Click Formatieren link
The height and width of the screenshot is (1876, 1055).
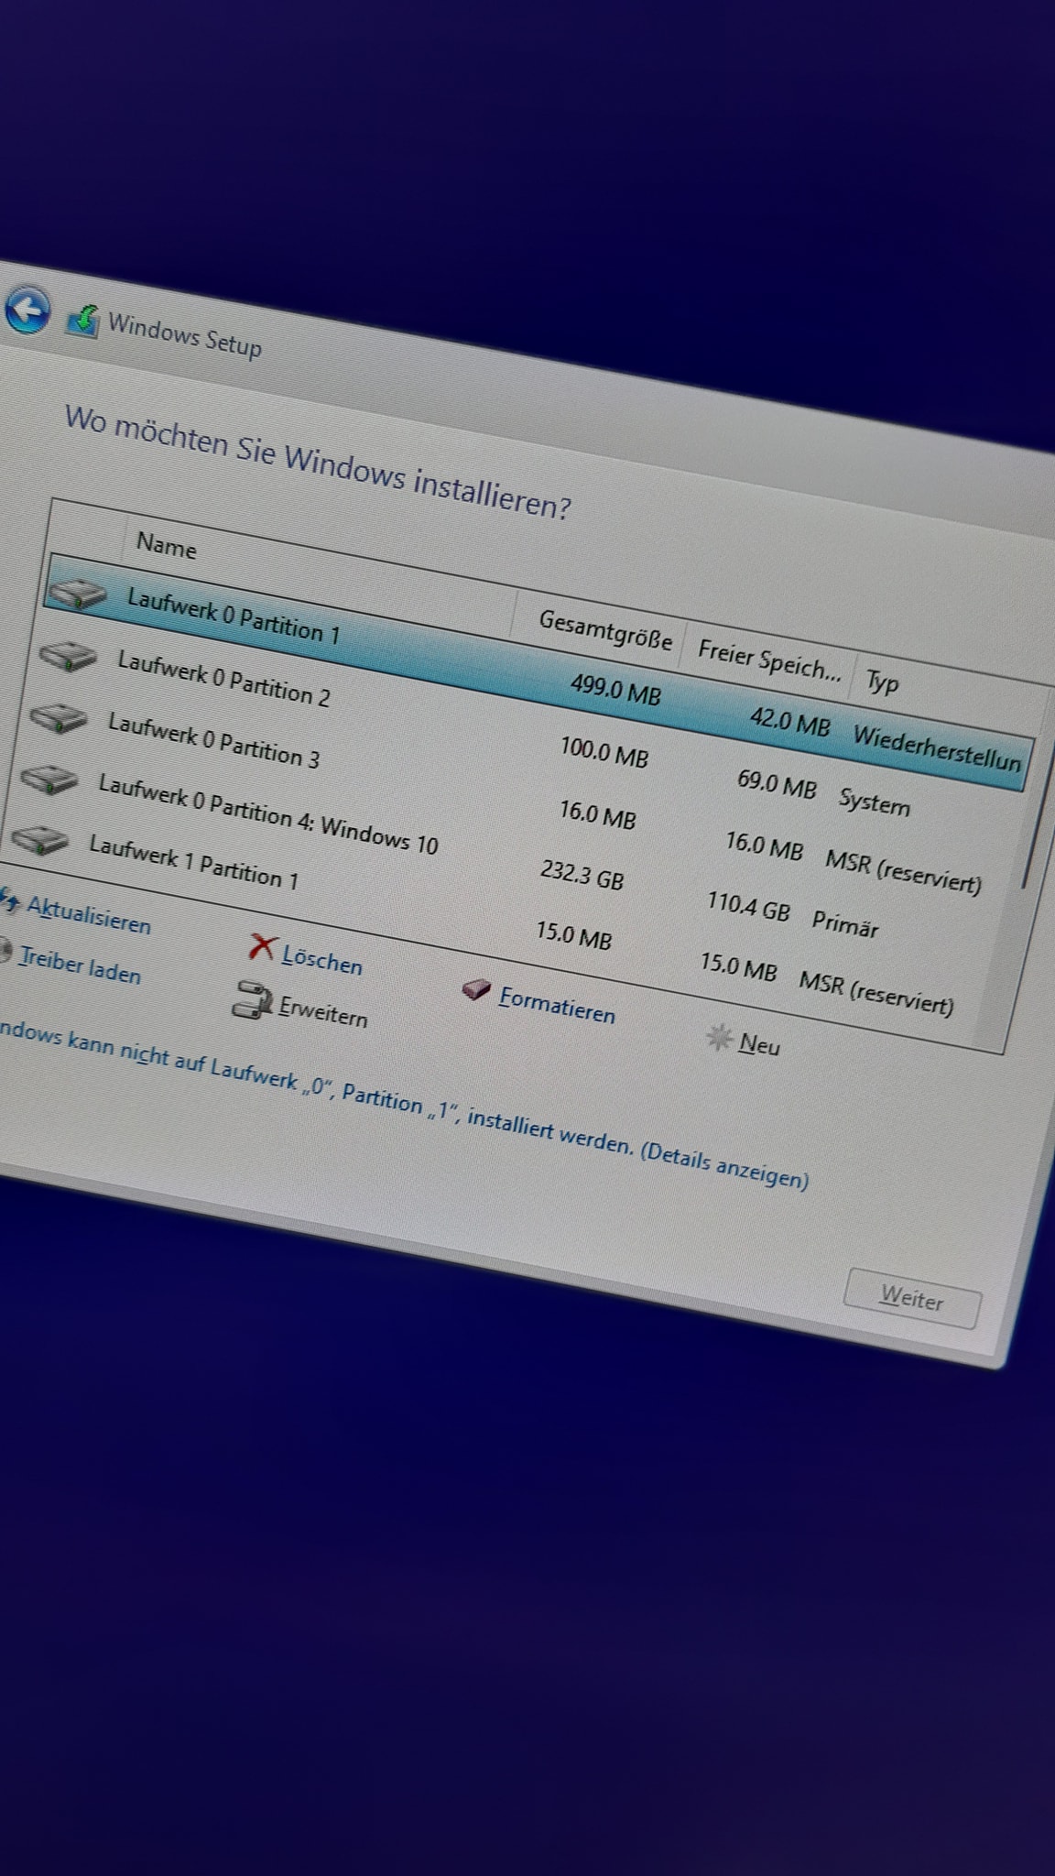tap(557, 1004)
